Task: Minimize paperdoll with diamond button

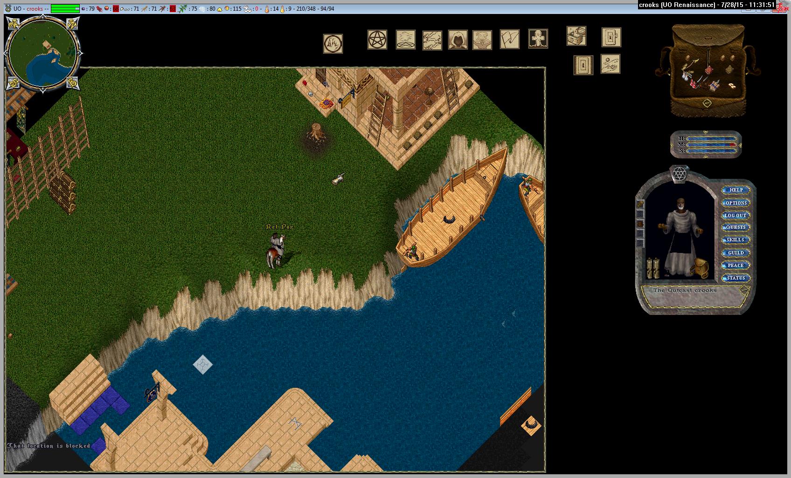Action: click(x=744, y=290)
